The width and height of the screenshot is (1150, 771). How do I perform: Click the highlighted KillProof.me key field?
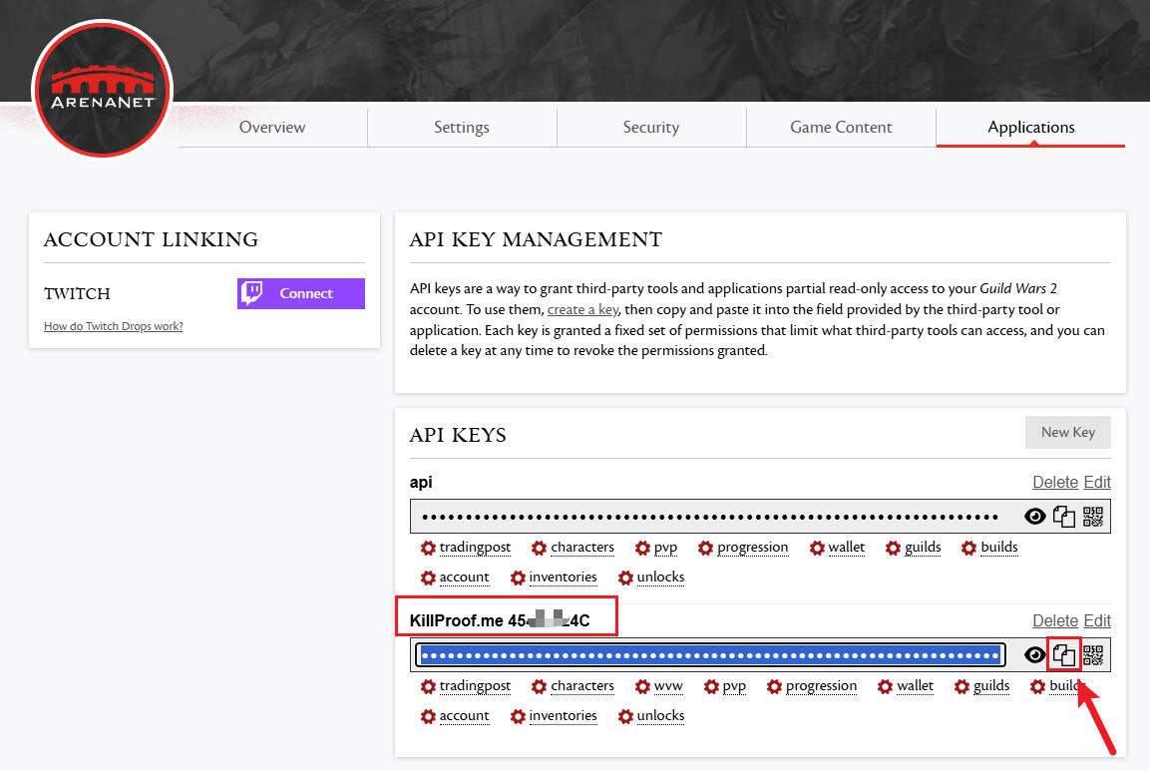pos(710,655)
